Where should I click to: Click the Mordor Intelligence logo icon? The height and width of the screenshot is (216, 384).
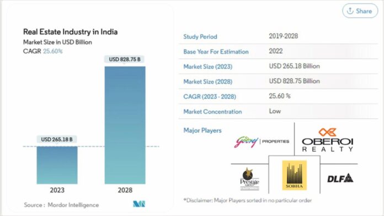coord(139,204)
